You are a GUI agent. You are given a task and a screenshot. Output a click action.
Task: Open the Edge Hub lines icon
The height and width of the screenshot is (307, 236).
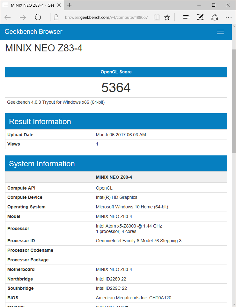(x=186, y=17)
